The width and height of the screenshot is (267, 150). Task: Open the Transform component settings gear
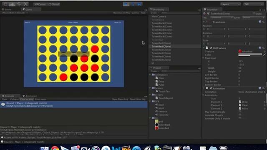[x=263, y=22]
